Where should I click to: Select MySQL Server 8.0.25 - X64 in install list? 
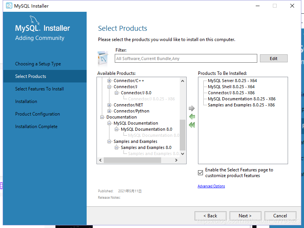coord(232,81)
